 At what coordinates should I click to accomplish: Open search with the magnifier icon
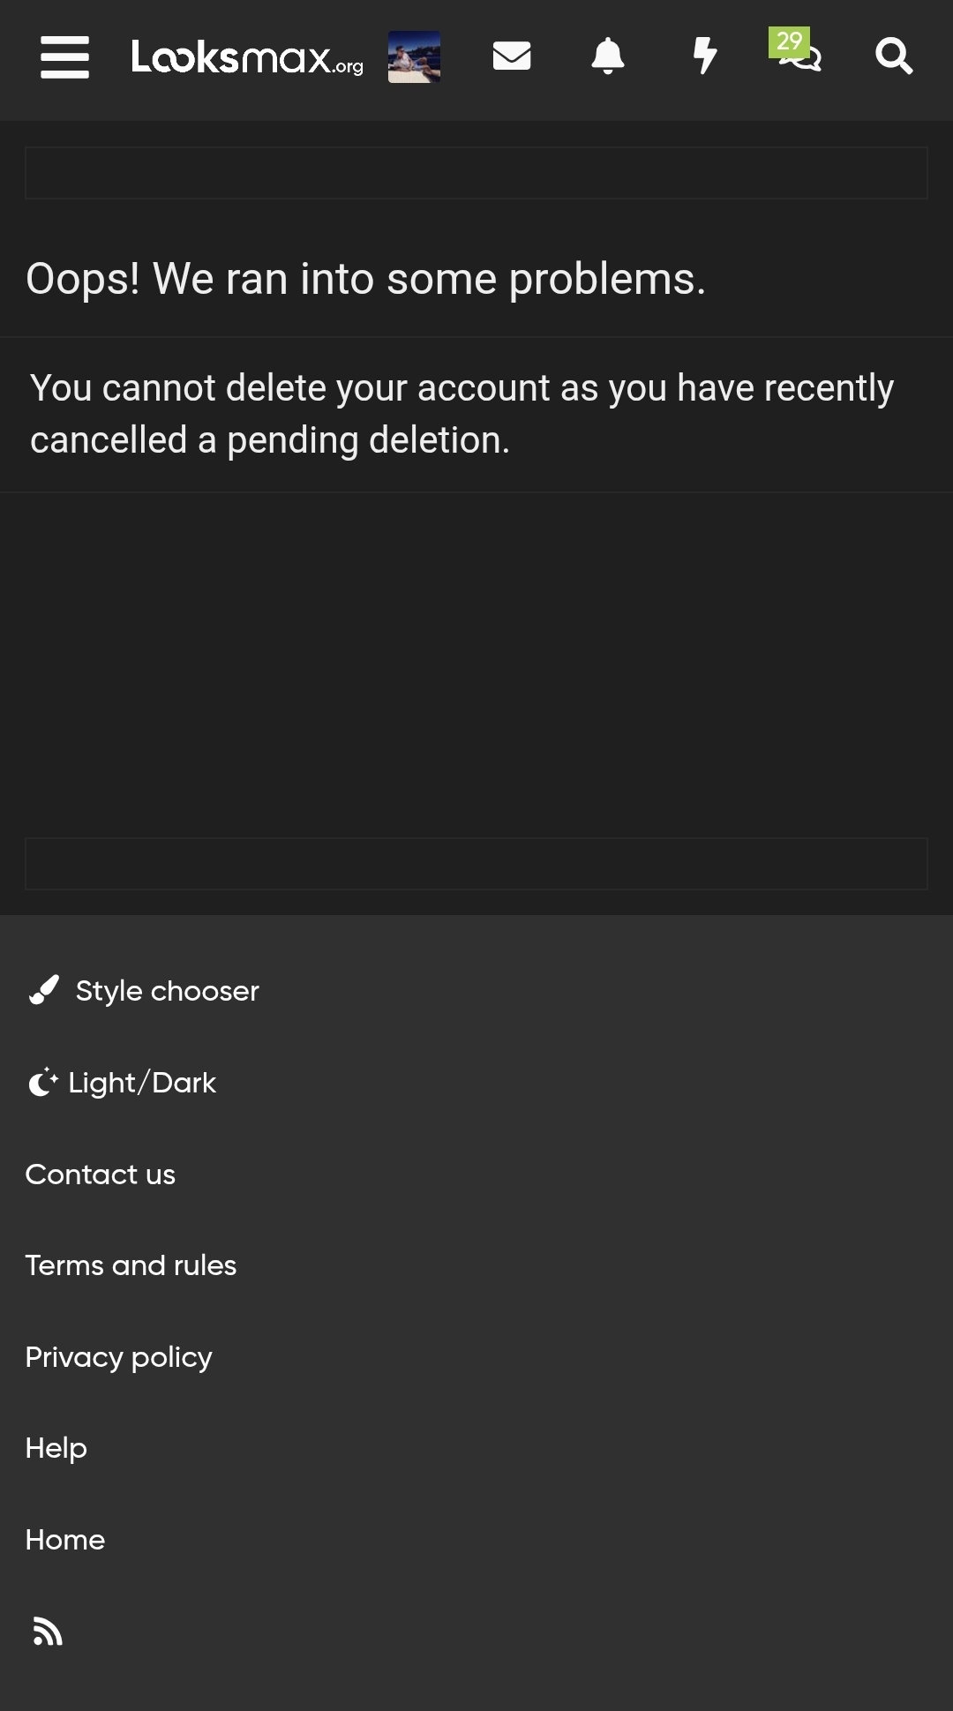894,56
